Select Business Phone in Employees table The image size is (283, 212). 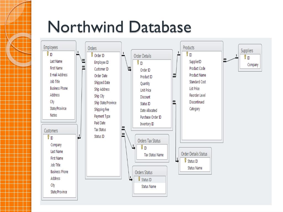coord(59,88)
